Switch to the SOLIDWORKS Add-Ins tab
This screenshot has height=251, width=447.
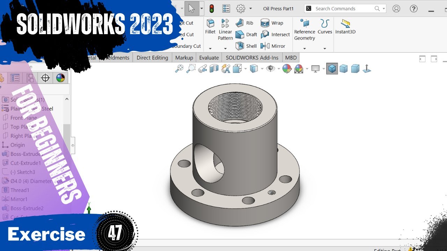(x=252, y=58)
